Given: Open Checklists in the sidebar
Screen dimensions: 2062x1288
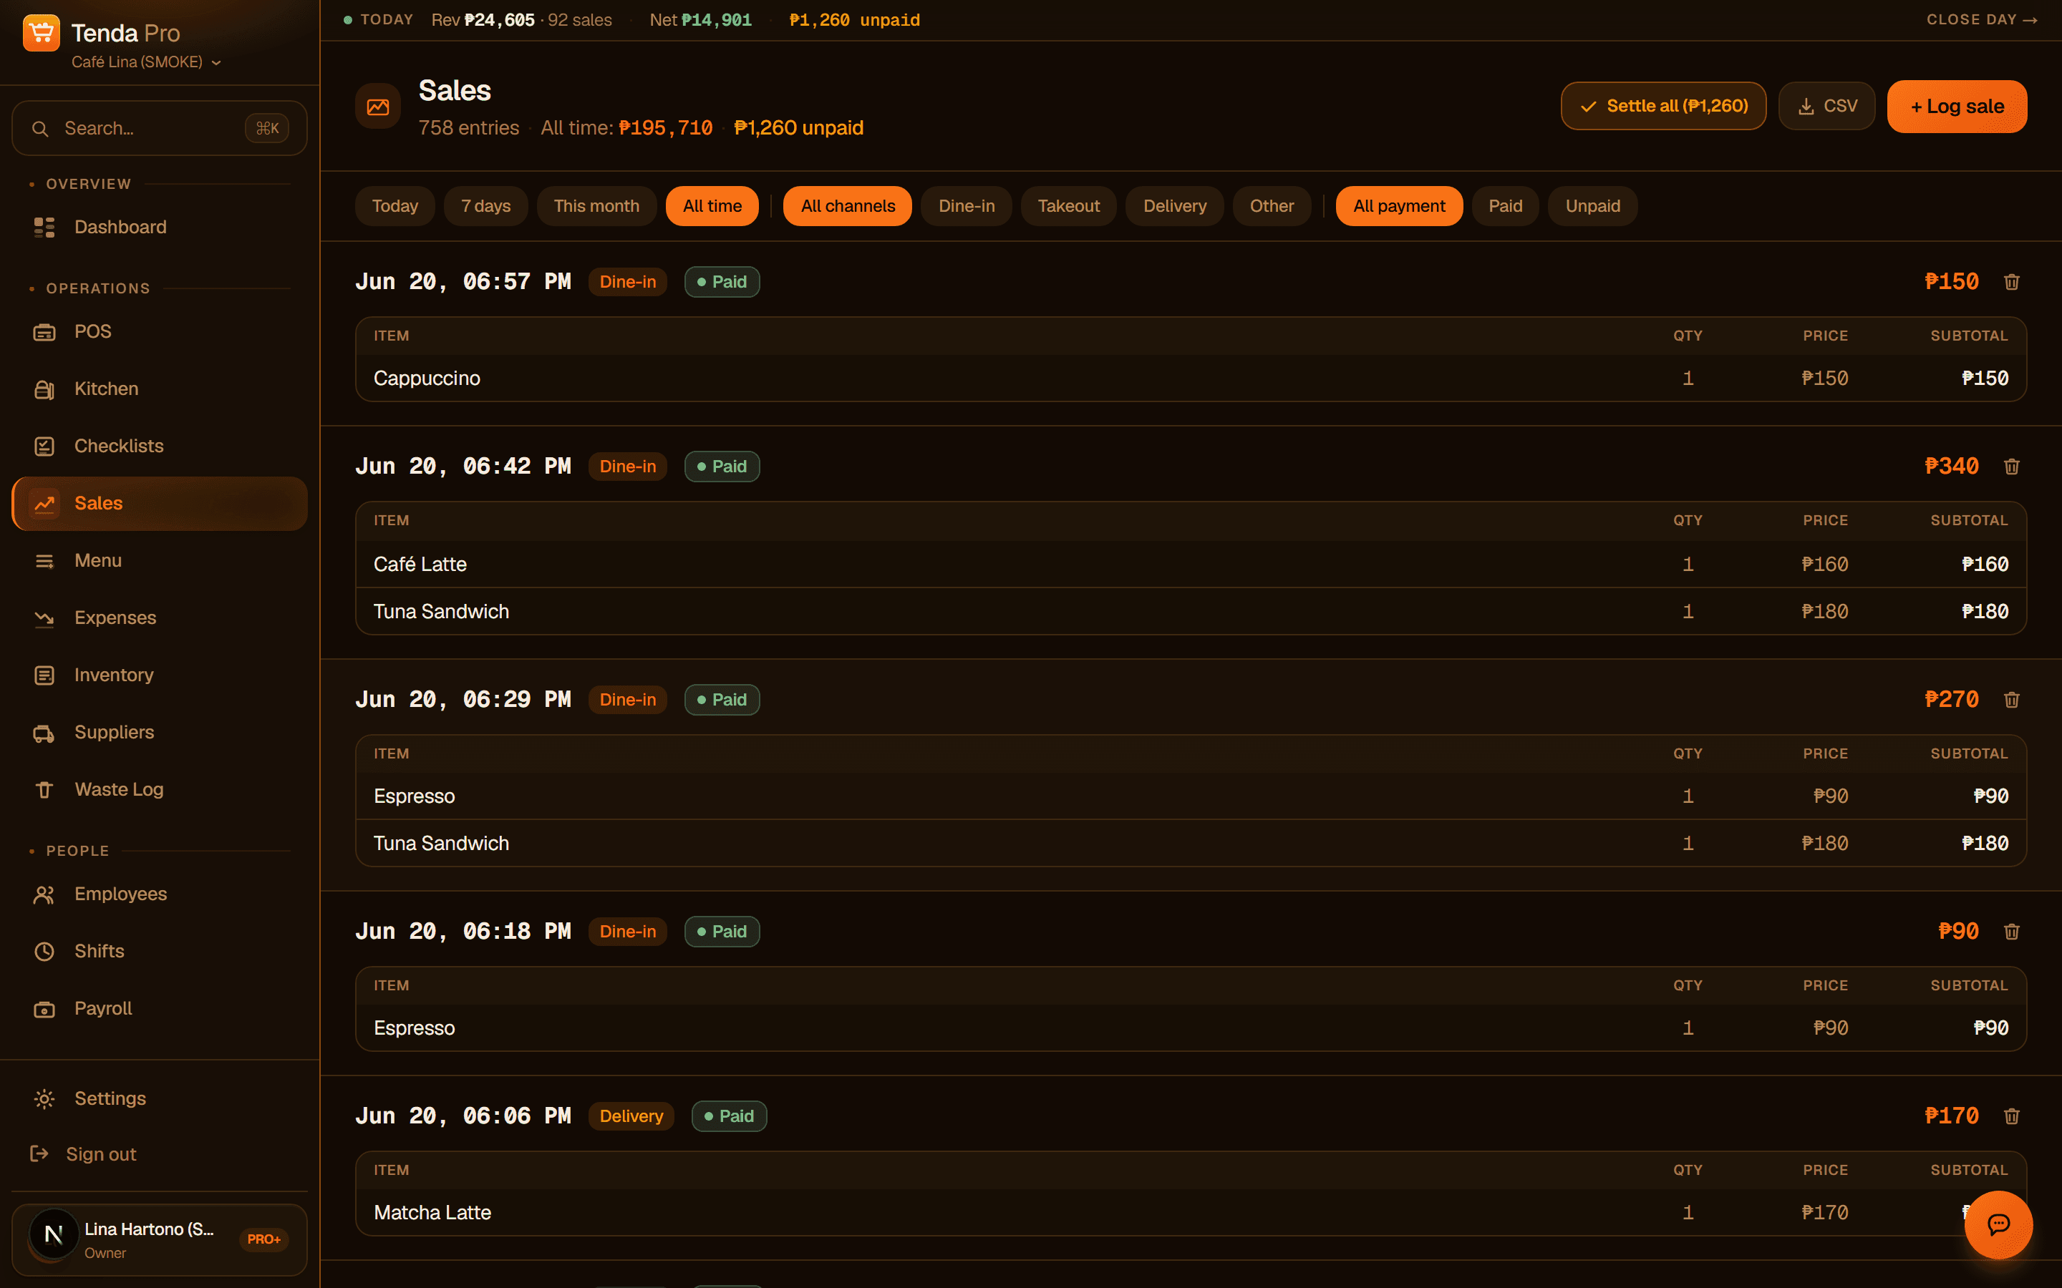Looking at the screenshot, I should coord(160,446).
